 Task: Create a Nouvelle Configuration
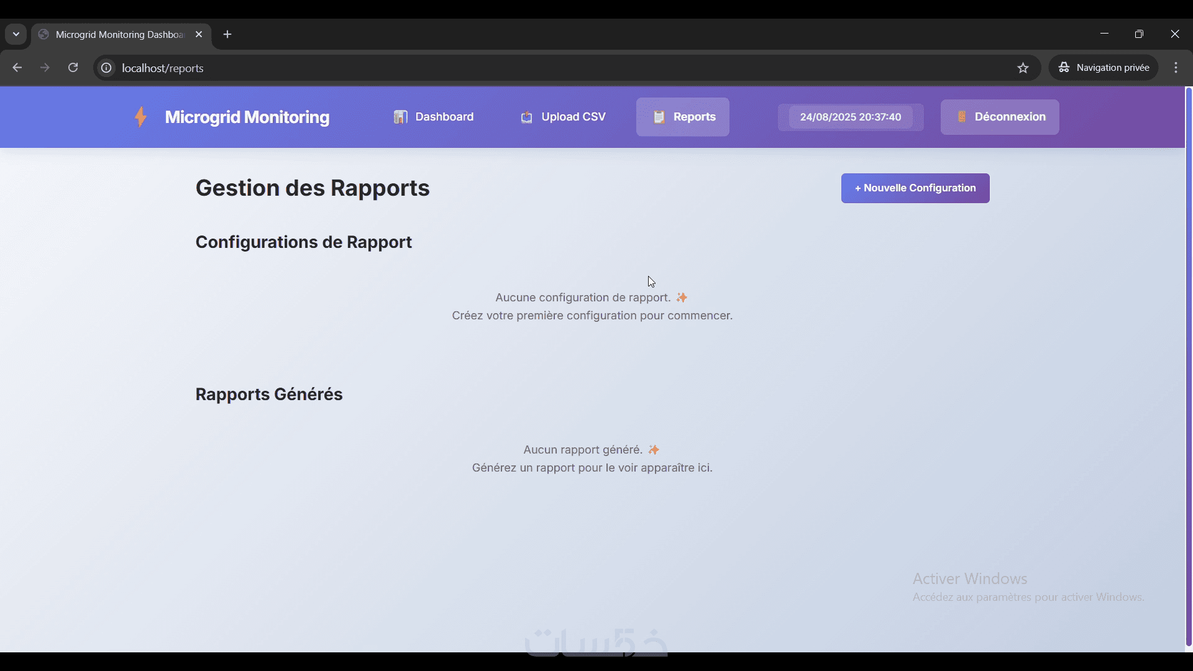[x=915, y=188]
